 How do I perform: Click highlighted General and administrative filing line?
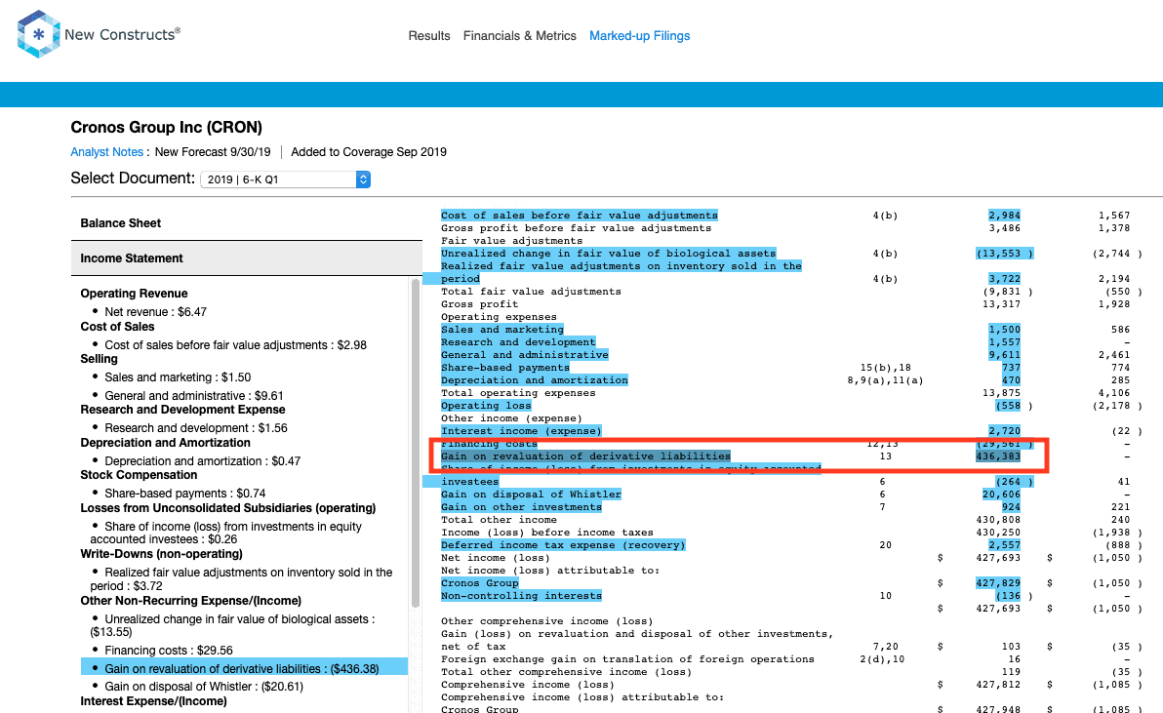(x=524, y=355)
